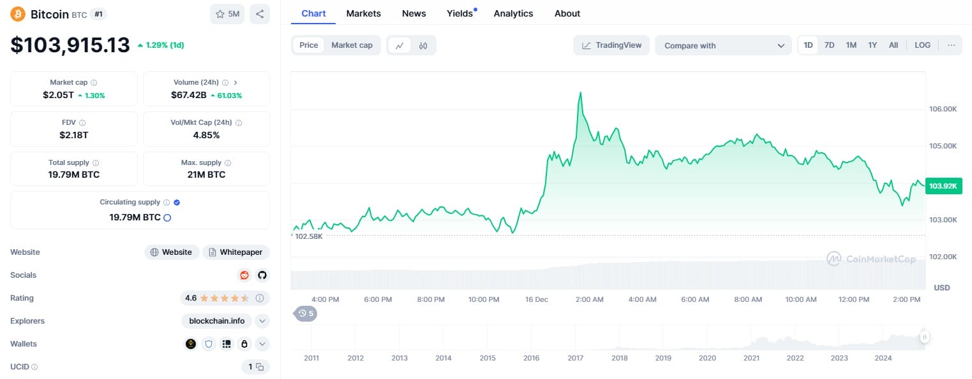Grab the timeline range slider handle

(923, 337)
